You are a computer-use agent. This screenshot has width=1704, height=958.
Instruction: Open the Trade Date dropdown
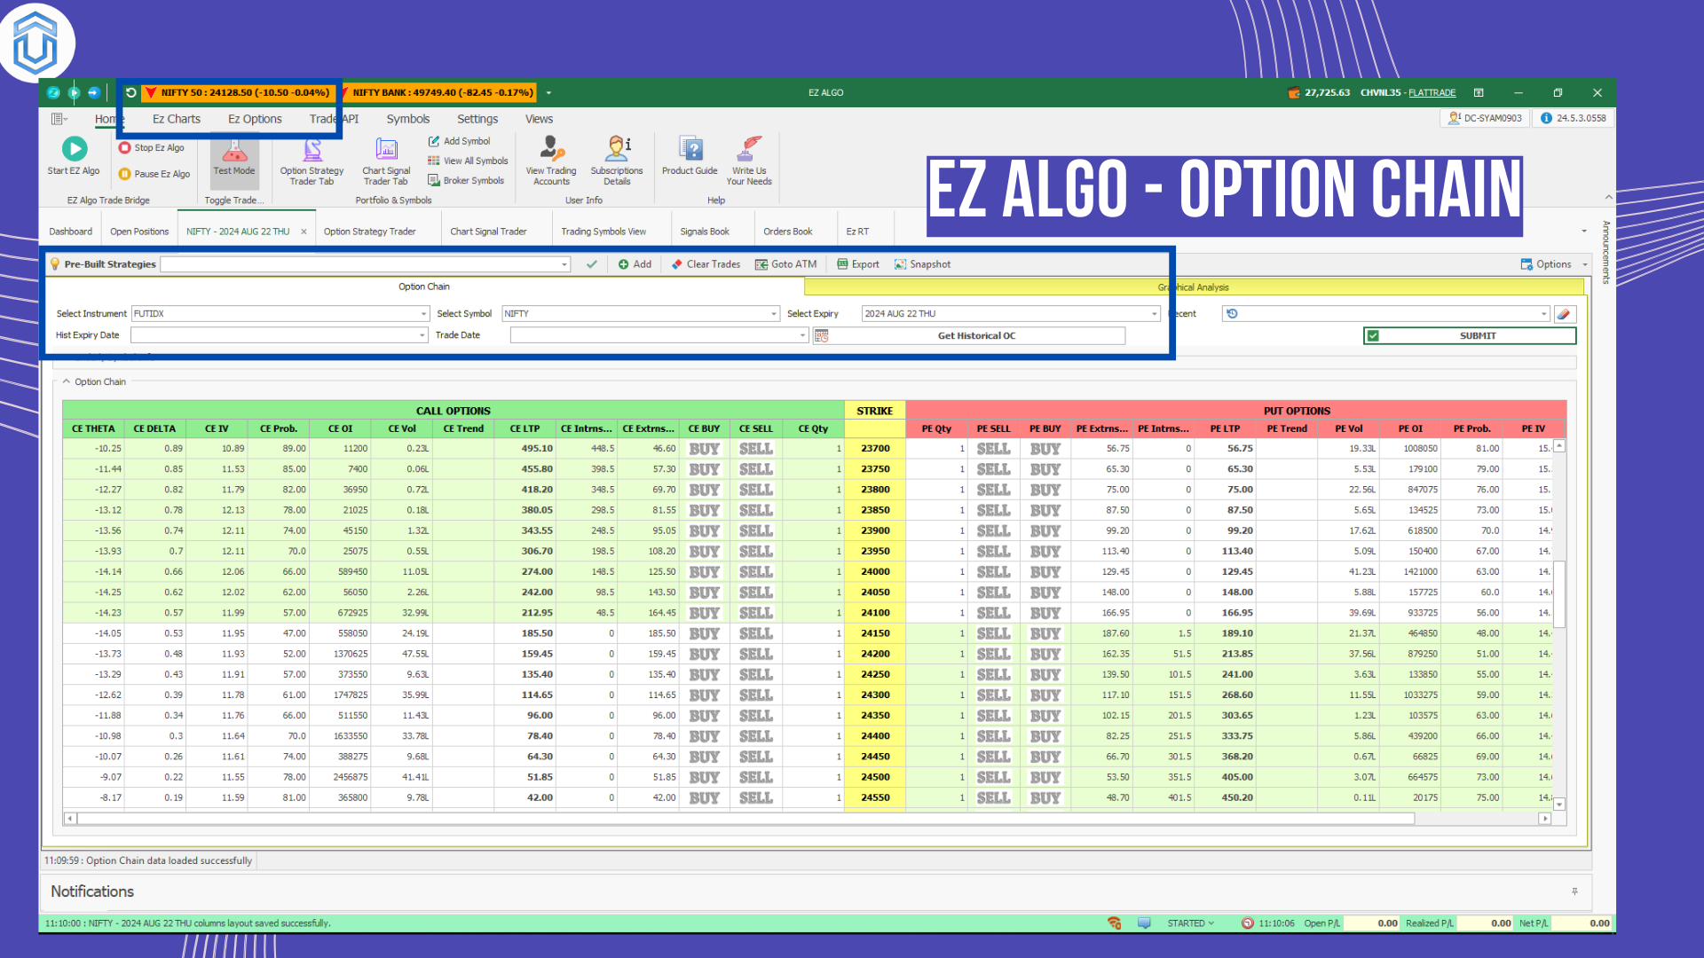tap(802, 335)
